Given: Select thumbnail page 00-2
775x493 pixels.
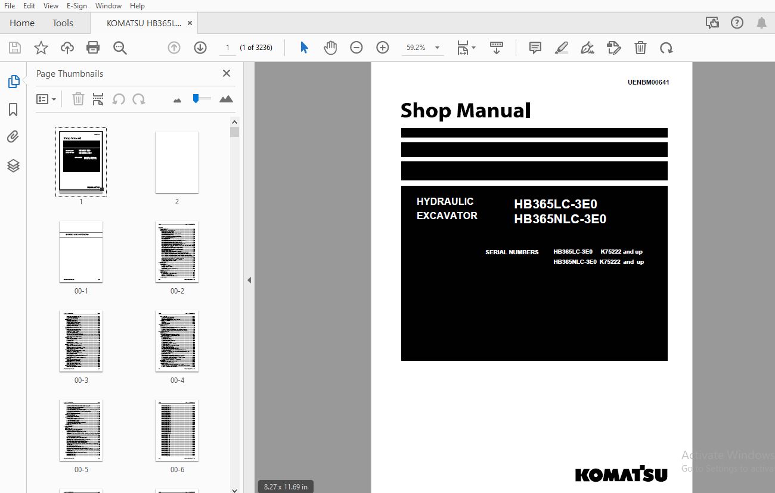Looking at the screenshot, I should click(x=177, y=252).
